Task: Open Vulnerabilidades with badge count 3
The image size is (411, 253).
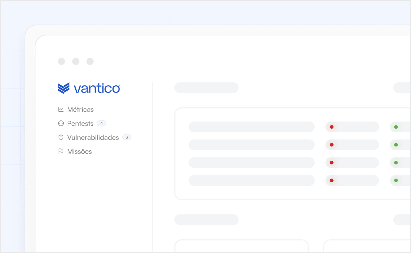Action: [x=93, y=137]
